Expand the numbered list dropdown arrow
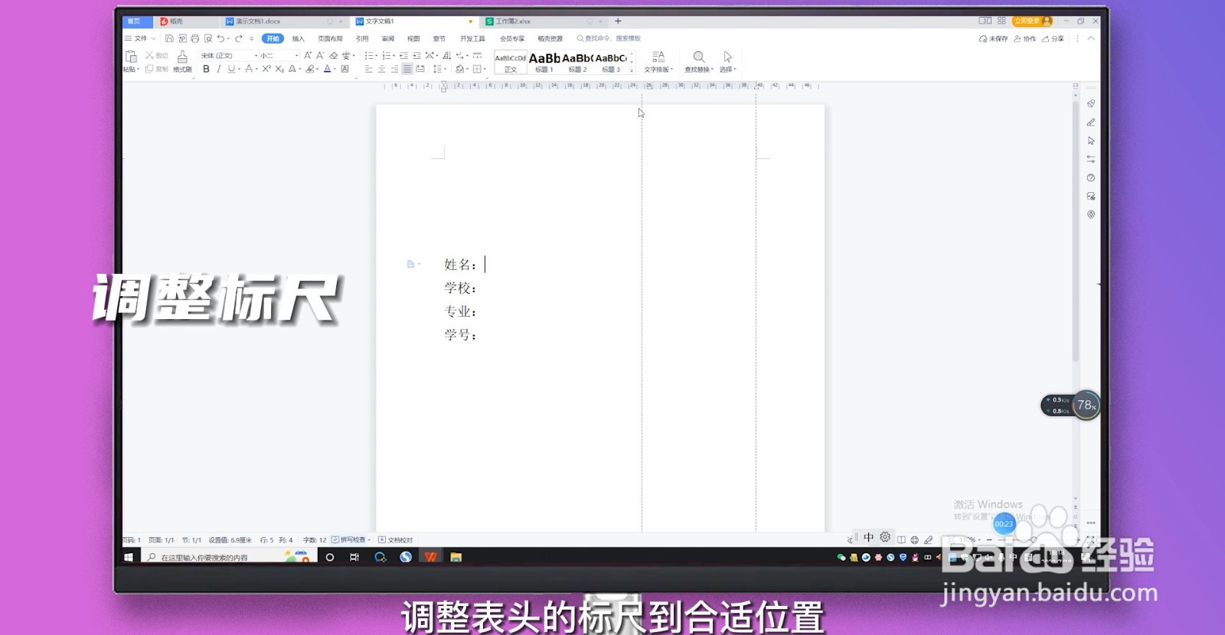 [x=394, y=55]
